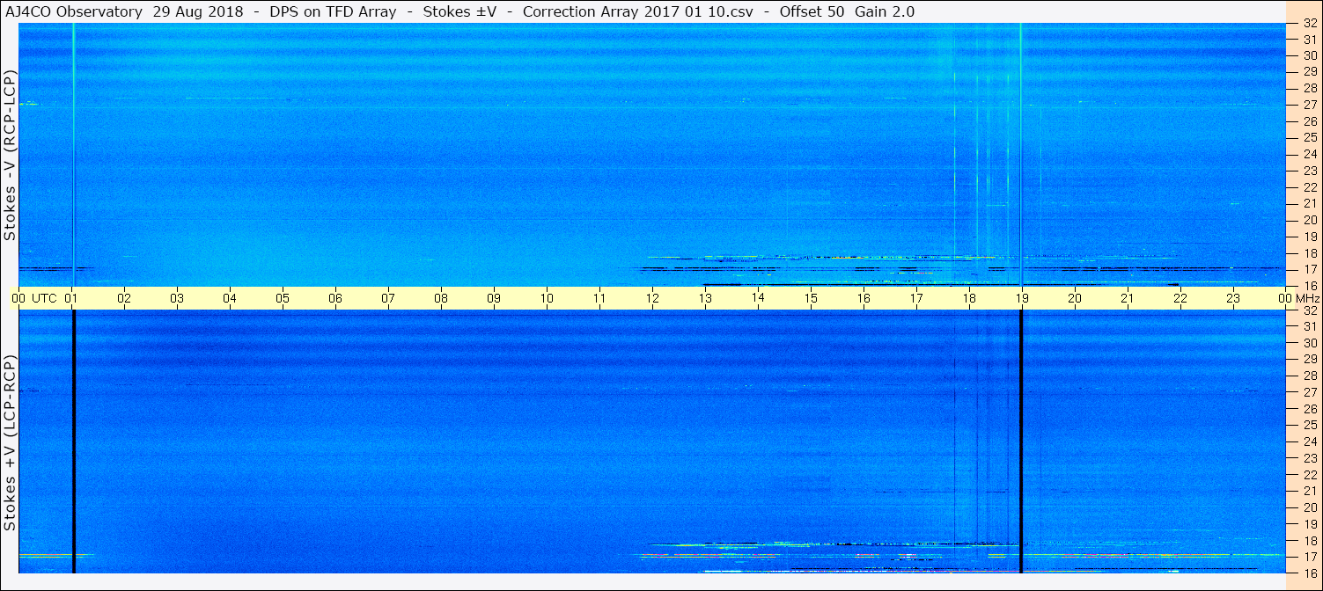The width and height of the screenshot is (1323, 591).
Task: Select the date "29 Aug 2018" in the header
Action: tap(197, 12)
